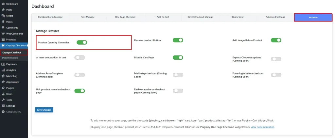Open the Media menu label
Viewport: 335px width, 138px height.
tap(9, 16)
